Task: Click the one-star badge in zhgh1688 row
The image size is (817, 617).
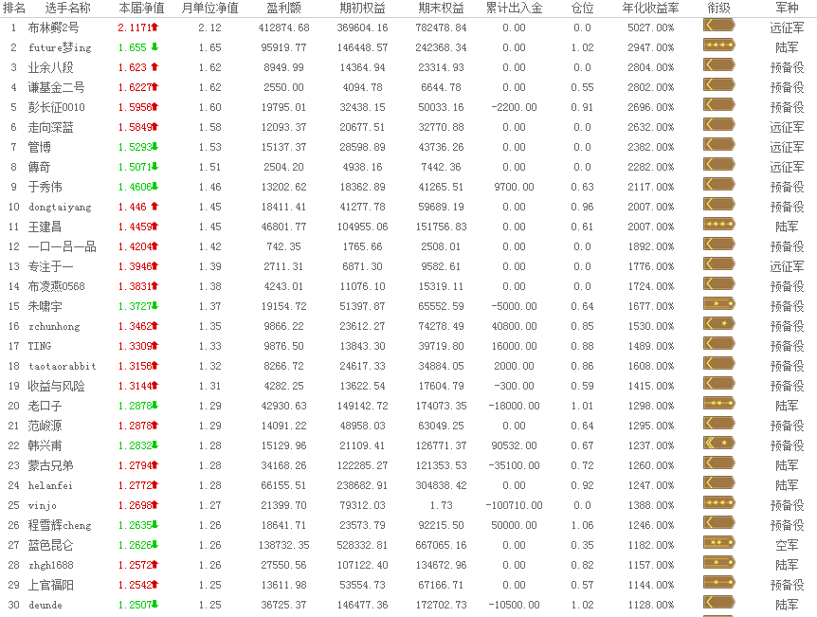Action: [718, 562]
